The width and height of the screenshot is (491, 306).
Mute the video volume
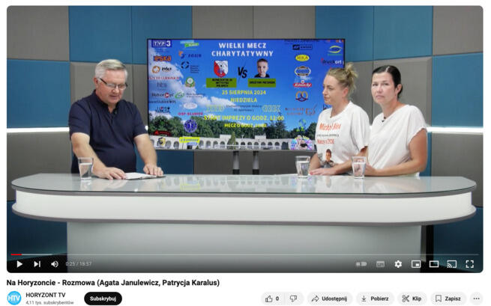pyautogui.click(x=55, y=264)
